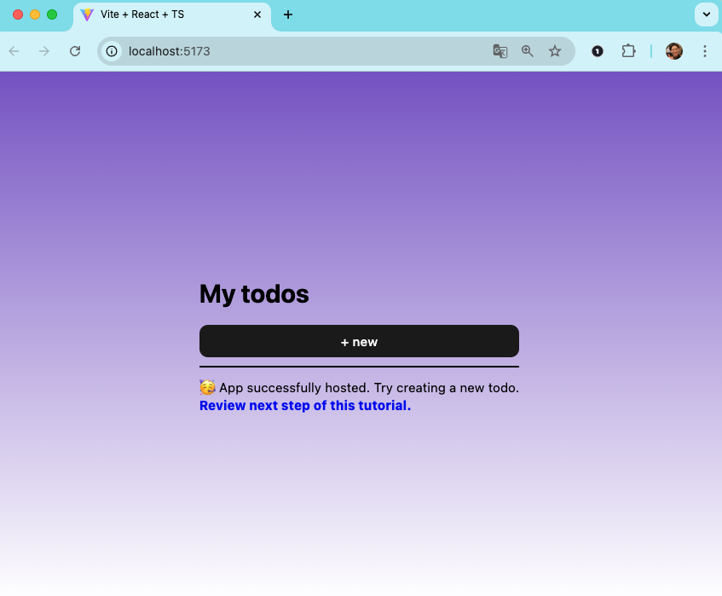Viewport: 722px width, 596px height.
Task: Open the Google Translate page icon
Action: (500, 51)
